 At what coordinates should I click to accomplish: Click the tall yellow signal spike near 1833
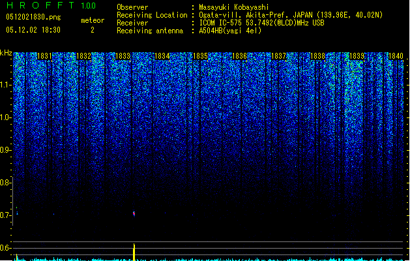tap(134, 252)
